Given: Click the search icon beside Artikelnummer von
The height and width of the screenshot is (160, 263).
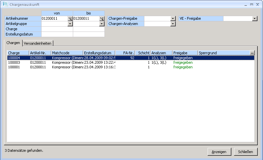Looking at the screenshot, I should (x=70, y=19).
